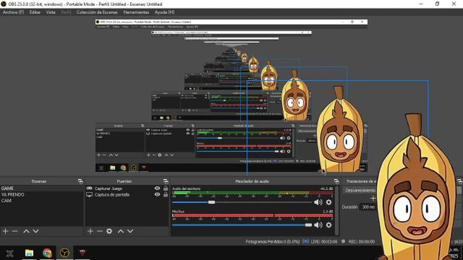Screen dimensions: 463x260
Task: Open the Colección de Escenas menu
Action: click(x=97, y=12)
